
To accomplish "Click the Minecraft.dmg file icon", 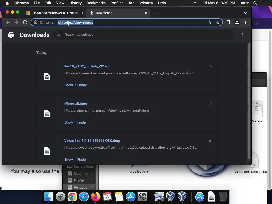I will pos(47,114).
